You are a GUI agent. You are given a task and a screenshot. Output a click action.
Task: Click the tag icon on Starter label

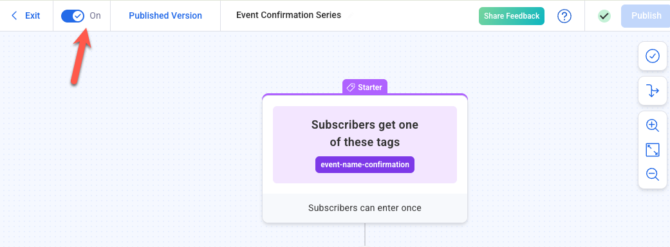(350, 87)
